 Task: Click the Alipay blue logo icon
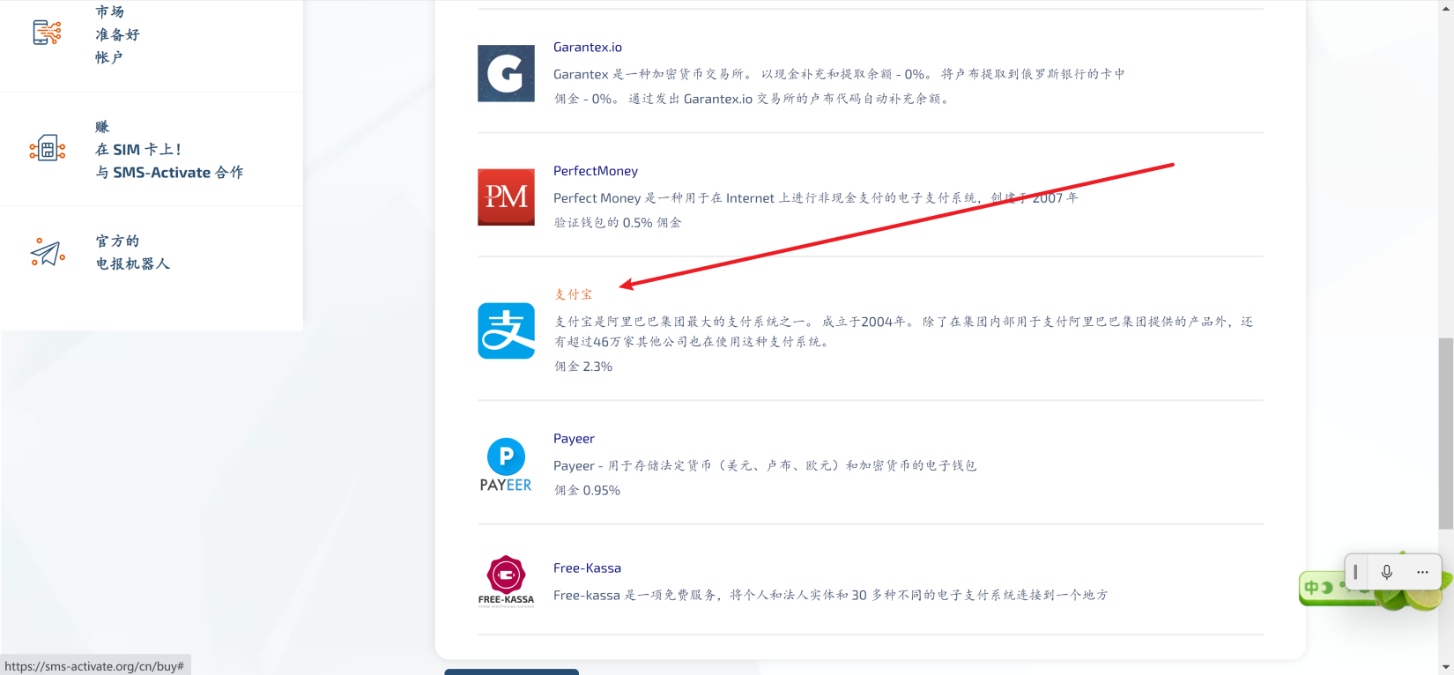coord(506,330)
